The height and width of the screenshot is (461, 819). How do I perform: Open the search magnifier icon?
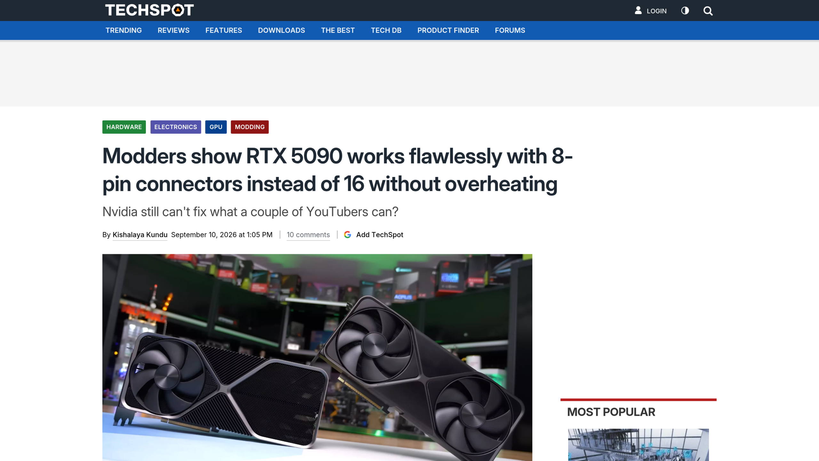(x=708, y=11)
